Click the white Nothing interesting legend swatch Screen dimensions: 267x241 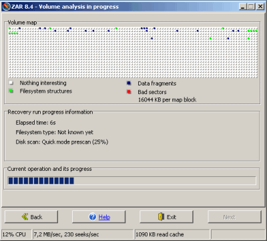pos(11,83)
